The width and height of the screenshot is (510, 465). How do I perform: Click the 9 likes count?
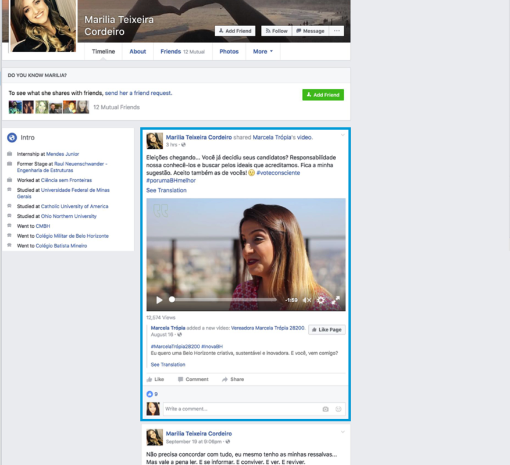156,394
